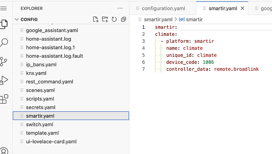Open the Source Control view

(x=3, y=62)
